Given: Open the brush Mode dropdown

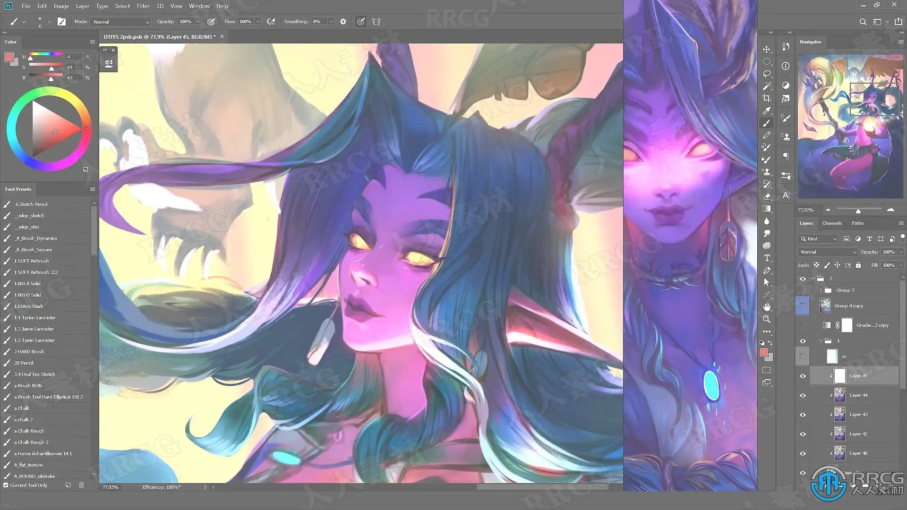Looking at the screenshot, I should (121, 22).
